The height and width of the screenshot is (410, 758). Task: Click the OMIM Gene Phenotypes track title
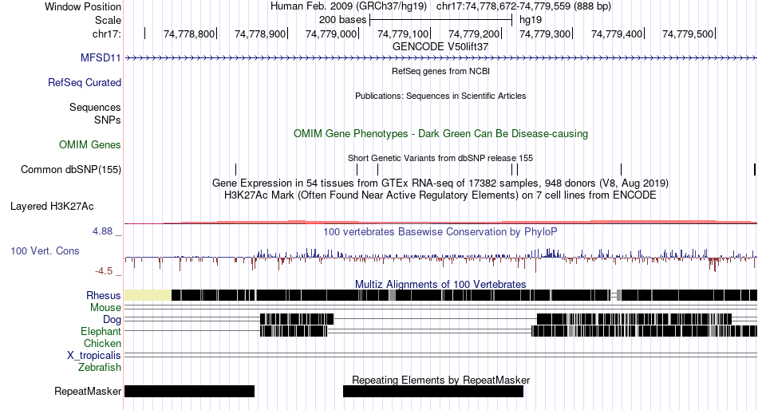(x=440, y=133)
